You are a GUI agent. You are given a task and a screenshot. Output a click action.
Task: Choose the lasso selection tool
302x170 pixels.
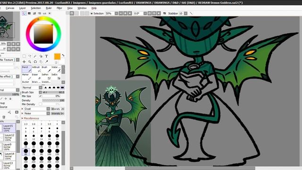(30, 56)
